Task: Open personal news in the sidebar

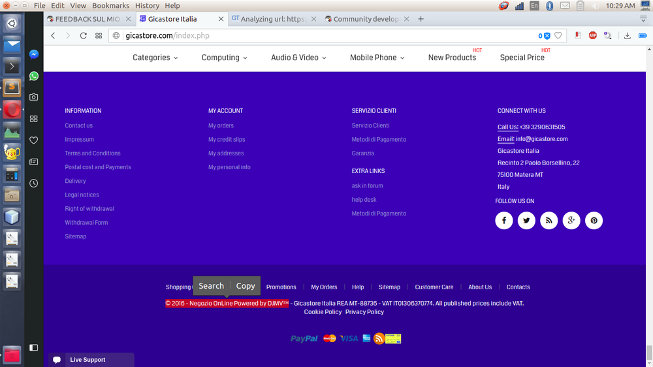Action: (x=34, y=162)
